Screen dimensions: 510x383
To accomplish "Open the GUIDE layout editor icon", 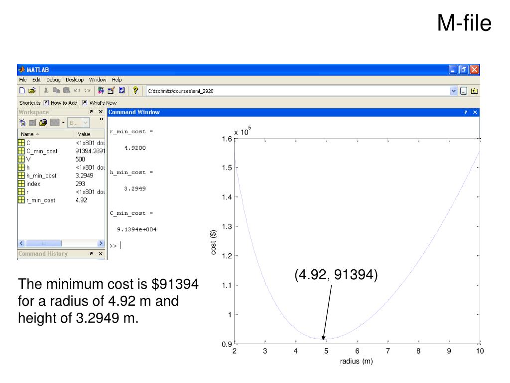I will (x=111, y=91).
